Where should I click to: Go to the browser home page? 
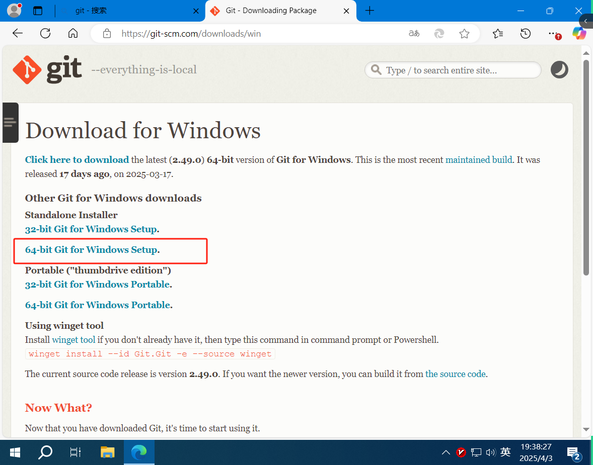pos(73,34)
